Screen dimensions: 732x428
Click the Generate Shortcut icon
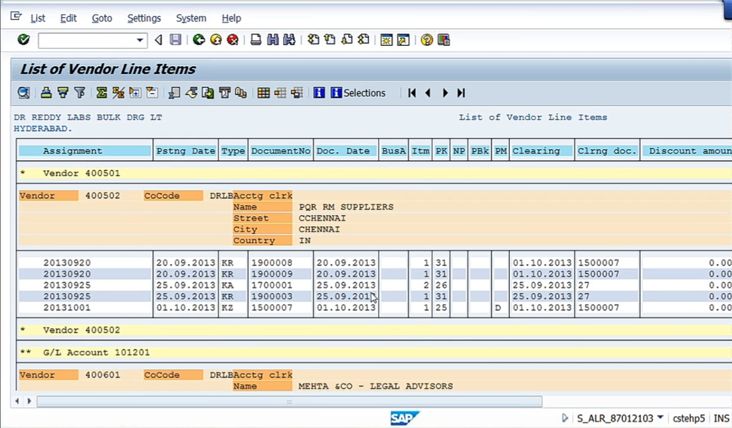403,40
